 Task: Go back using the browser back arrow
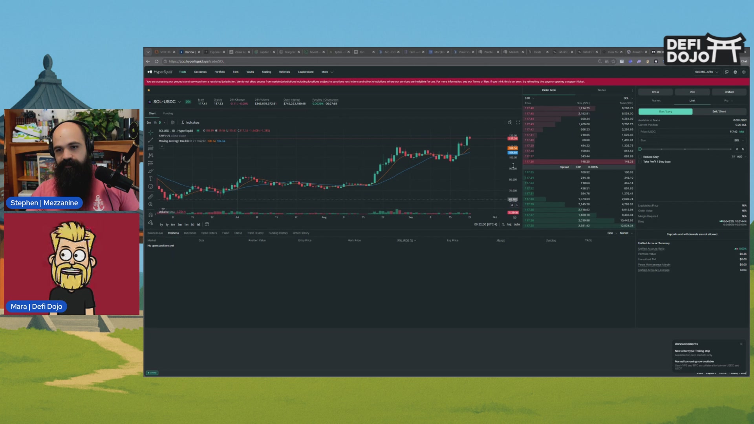[148, 61]
